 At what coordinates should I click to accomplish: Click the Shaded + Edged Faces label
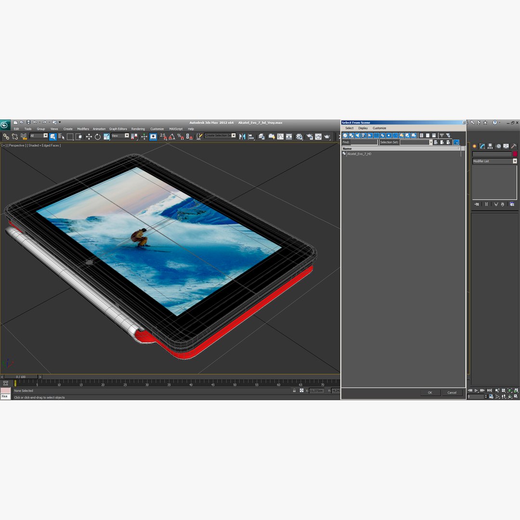click(44, 145)
